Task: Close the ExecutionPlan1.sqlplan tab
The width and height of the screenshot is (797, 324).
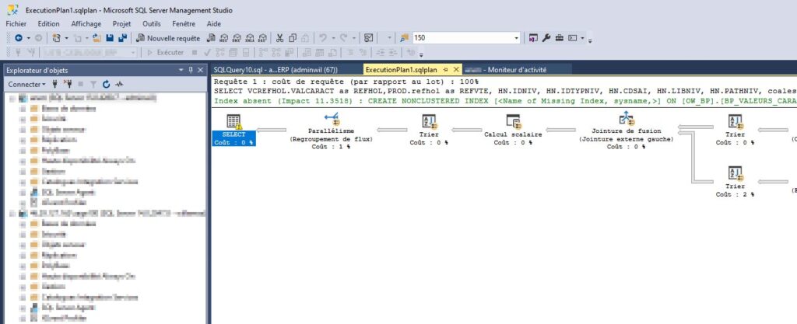Action: point(456,69)
